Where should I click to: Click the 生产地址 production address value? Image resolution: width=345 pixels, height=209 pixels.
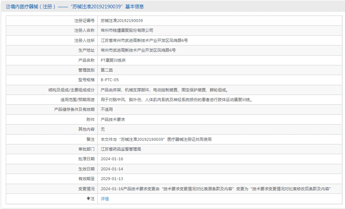coord(138,50)
